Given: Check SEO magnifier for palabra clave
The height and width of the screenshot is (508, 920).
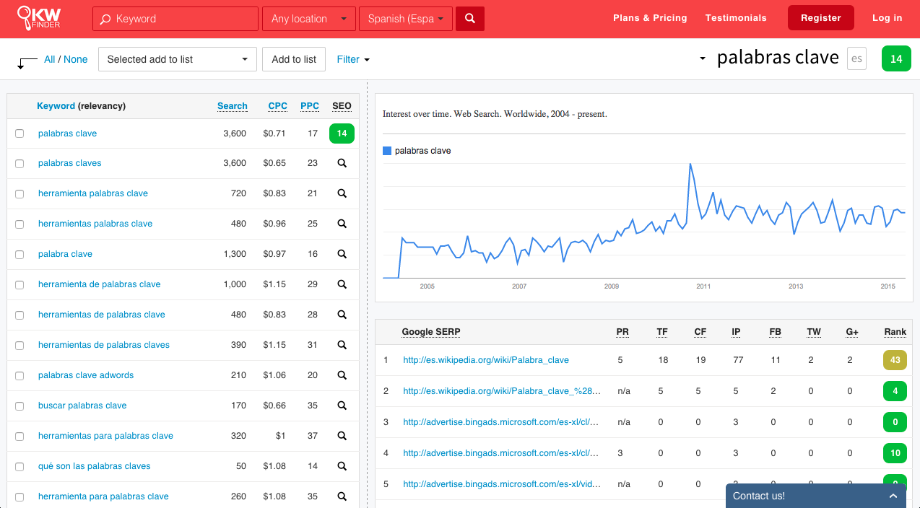Looking at the screenshot, I should click(x=342, y=254).
